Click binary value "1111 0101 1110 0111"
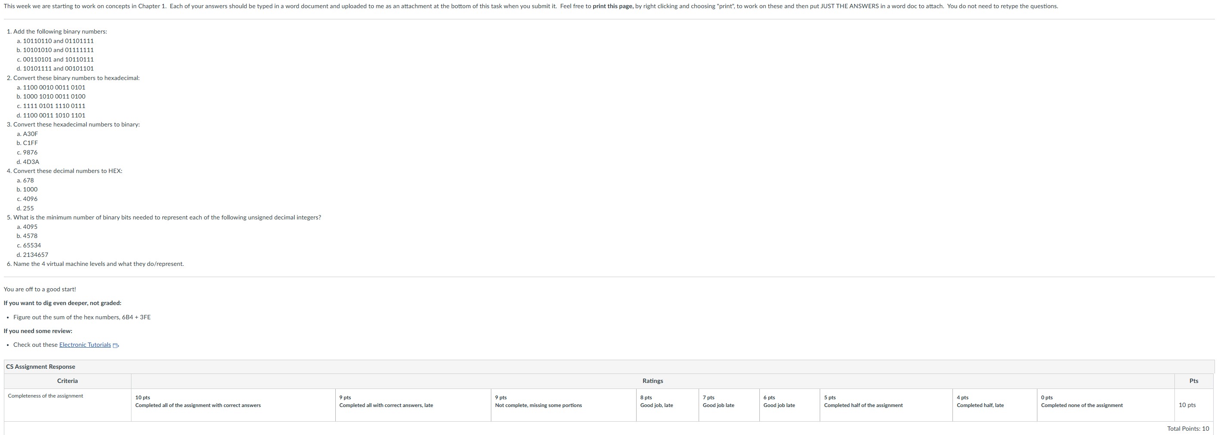The height and width of the screenshot is (435, 1224). click(54, 106)
